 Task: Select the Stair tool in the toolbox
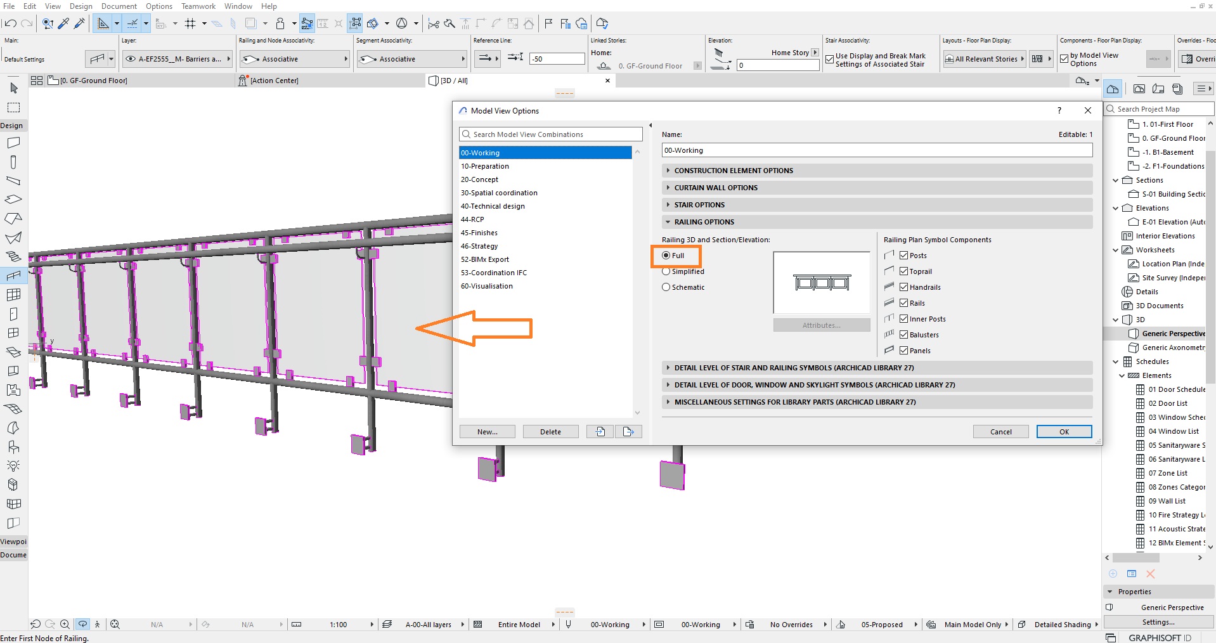(x=14, y=256)
